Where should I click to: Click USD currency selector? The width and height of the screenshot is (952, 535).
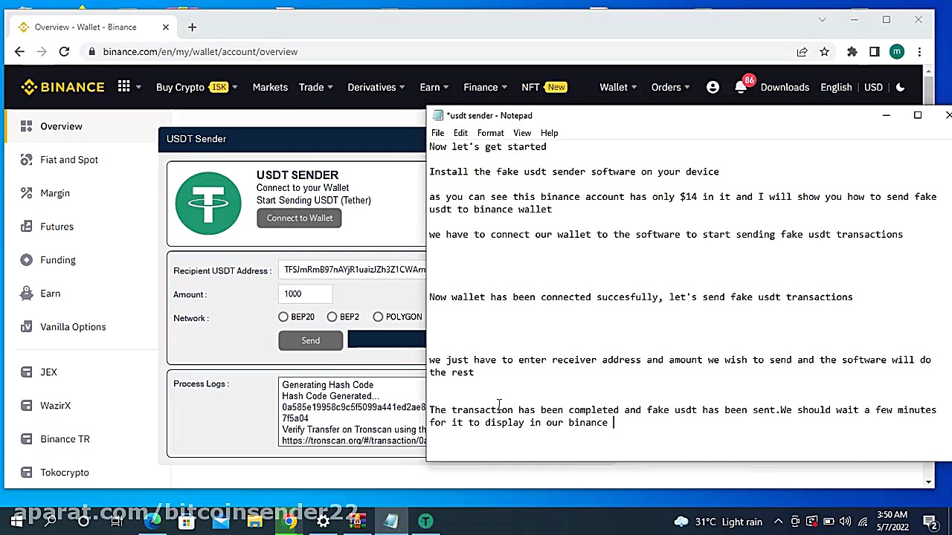pos(873,87)
